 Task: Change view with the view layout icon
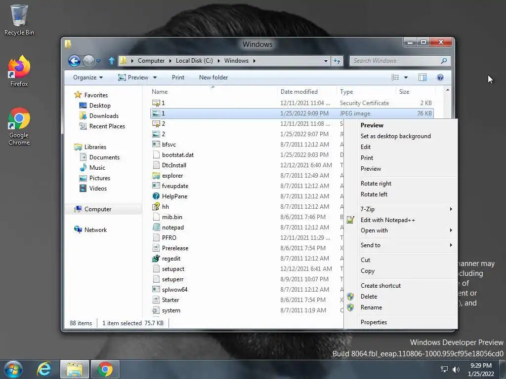click(x=395, y=77)
